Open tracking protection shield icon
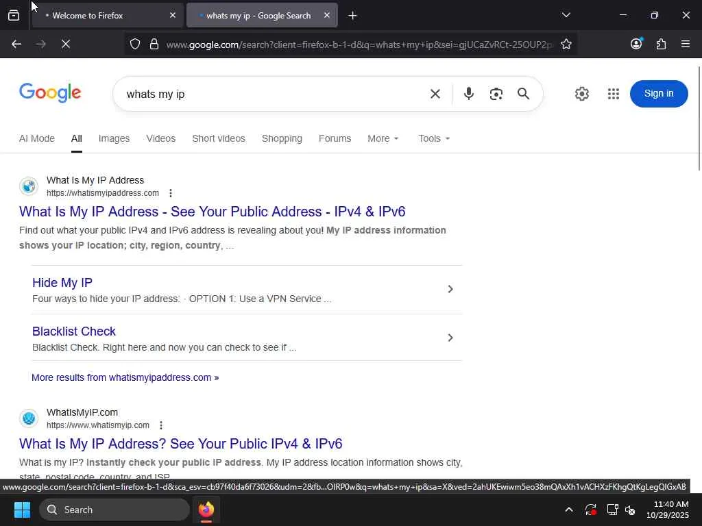This screenshot has height=526, width=702. [x=135, y=45]
